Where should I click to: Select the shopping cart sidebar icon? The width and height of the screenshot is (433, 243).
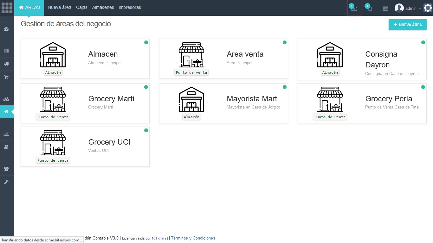6,77
